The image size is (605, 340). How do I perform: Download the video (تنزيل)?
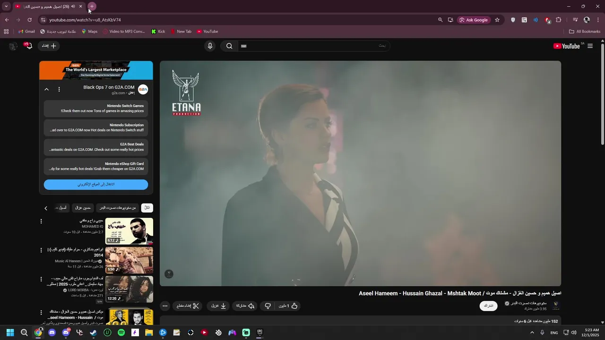pyautogui.click(x=218, y=306)
